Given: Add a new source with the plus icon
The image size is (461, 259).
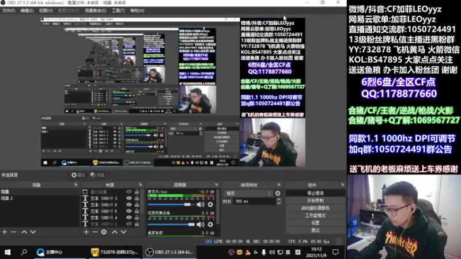Looking at the screenshot, I should click(86, 232).
